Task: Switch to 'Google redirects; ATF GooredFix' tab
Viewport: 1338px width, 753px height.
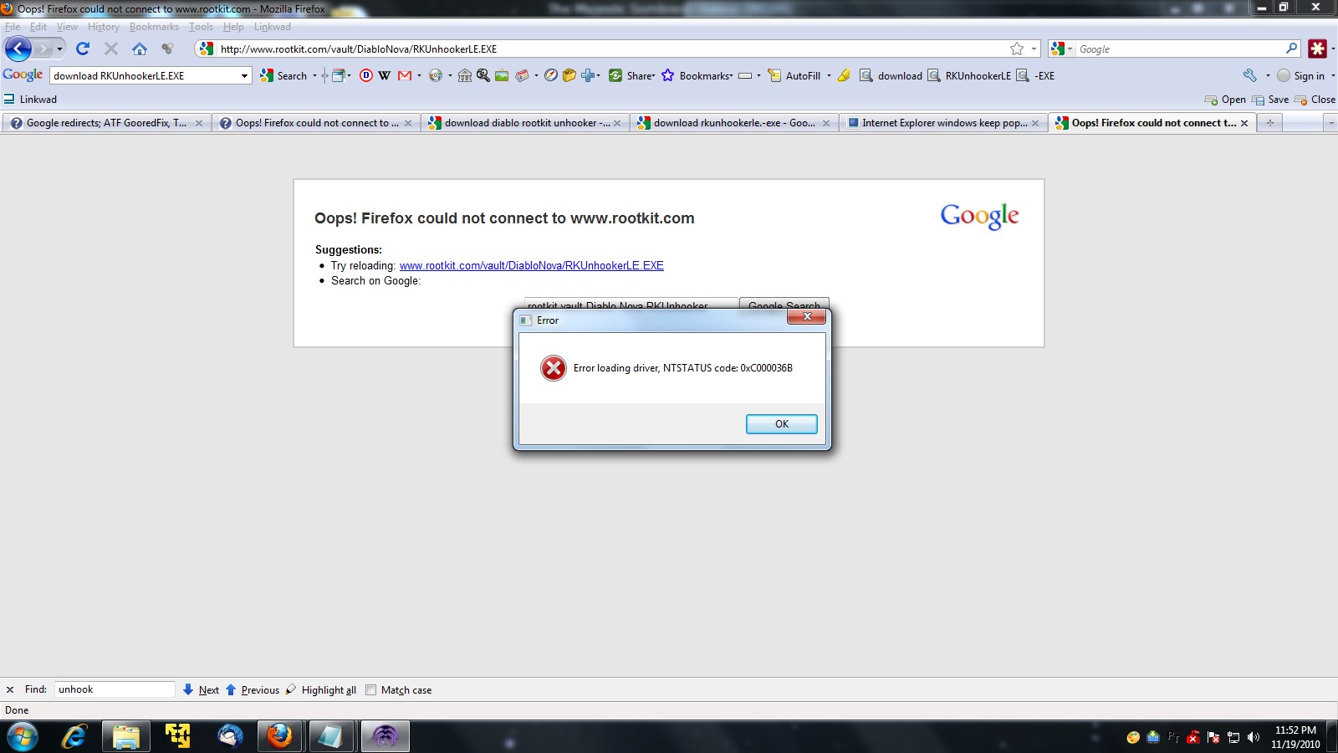Action: (x=106, y=123)
